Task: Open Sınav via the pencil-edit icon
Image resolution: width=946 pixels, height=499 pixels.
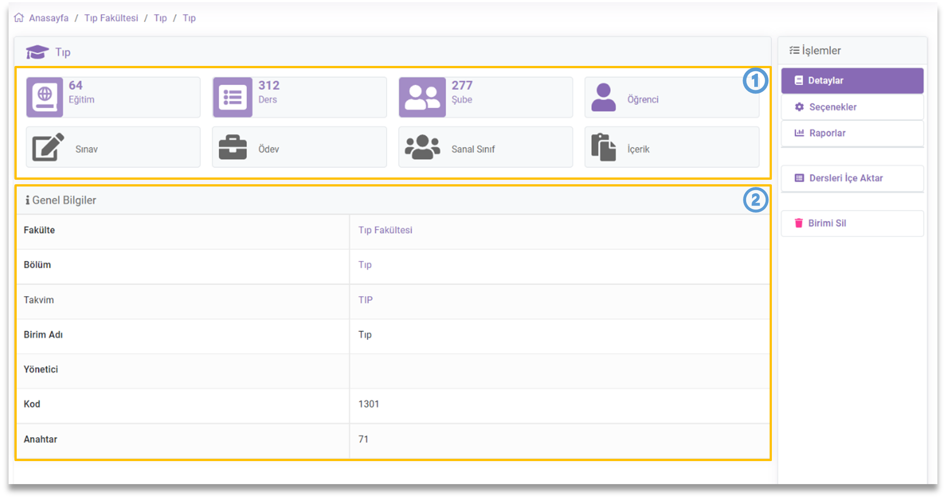Action: pyautogui.click(x=48, y=147)
